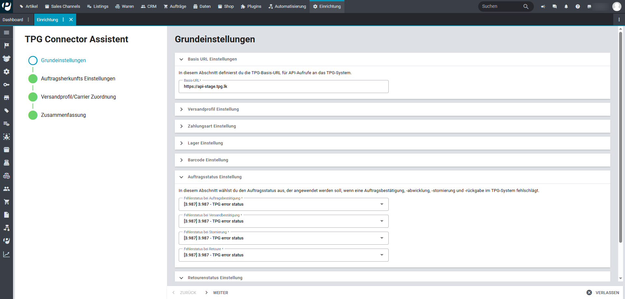Viewport: 625px width, 299px height.
Task: Open the Daten menu
Action: [202, 7]
